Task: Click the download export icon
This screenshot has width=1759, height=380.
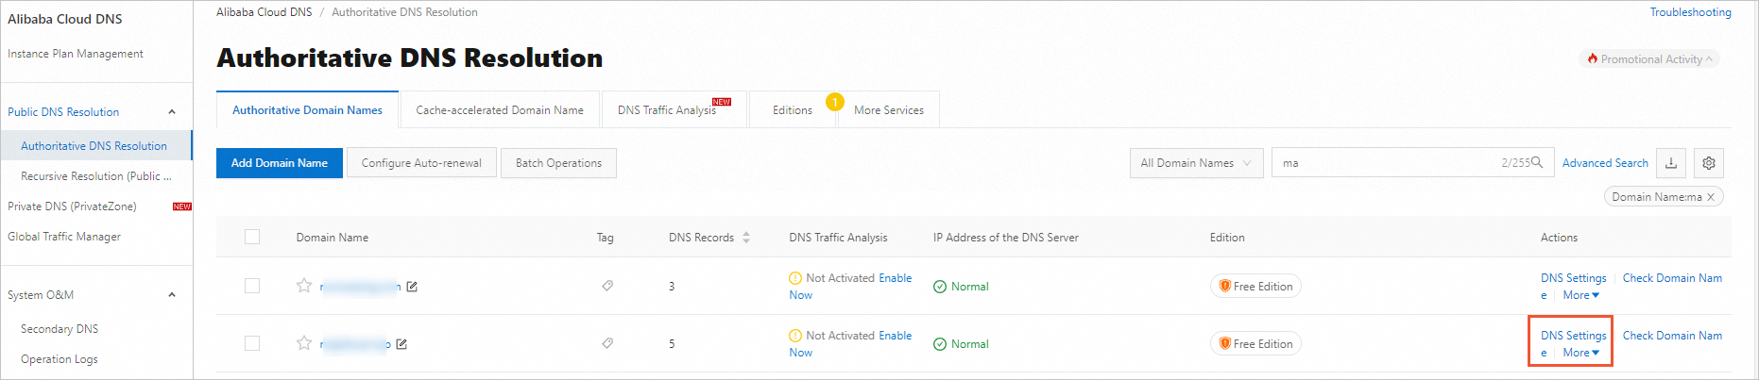Action: 1670,163
